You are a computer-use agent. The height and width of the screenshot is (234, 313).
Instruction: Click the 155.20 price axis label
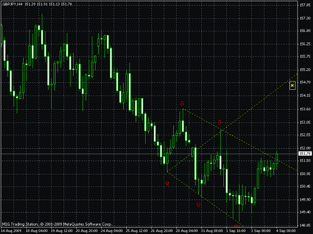coord(305,70)
